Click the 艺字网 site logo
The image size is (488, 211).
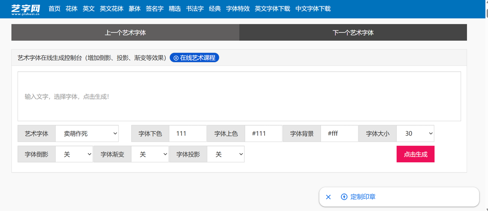26,9
